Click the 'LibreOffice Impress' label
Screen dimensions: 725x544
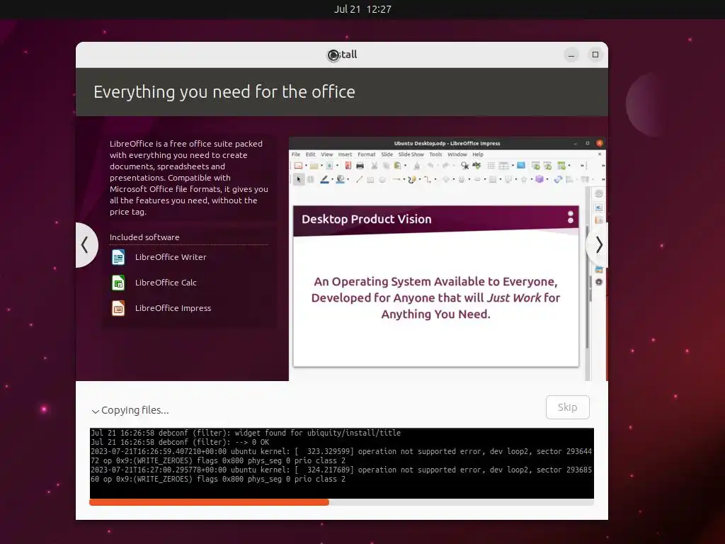173,308
